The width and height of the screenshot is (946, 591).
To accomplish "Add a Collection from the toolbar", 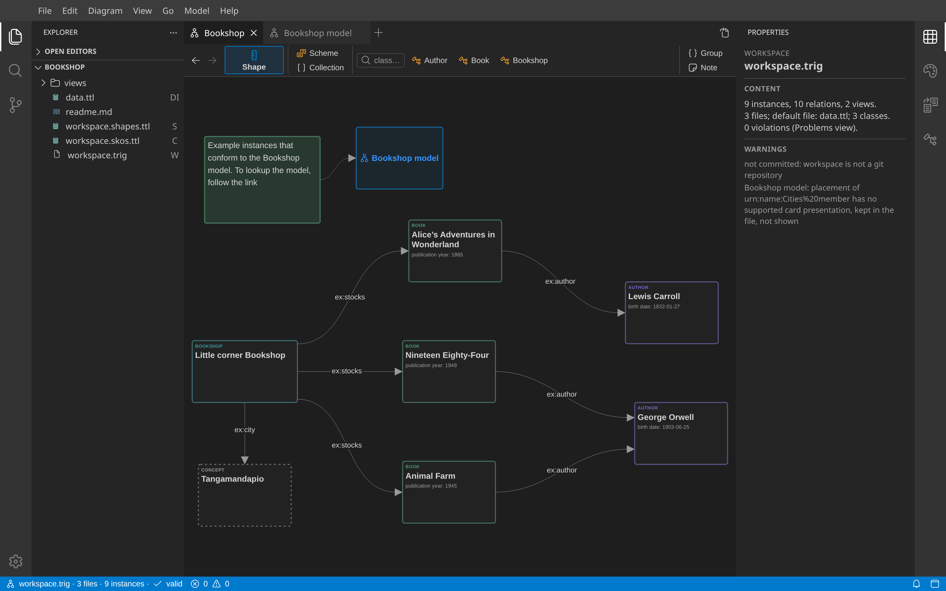I will coord(321,68).
